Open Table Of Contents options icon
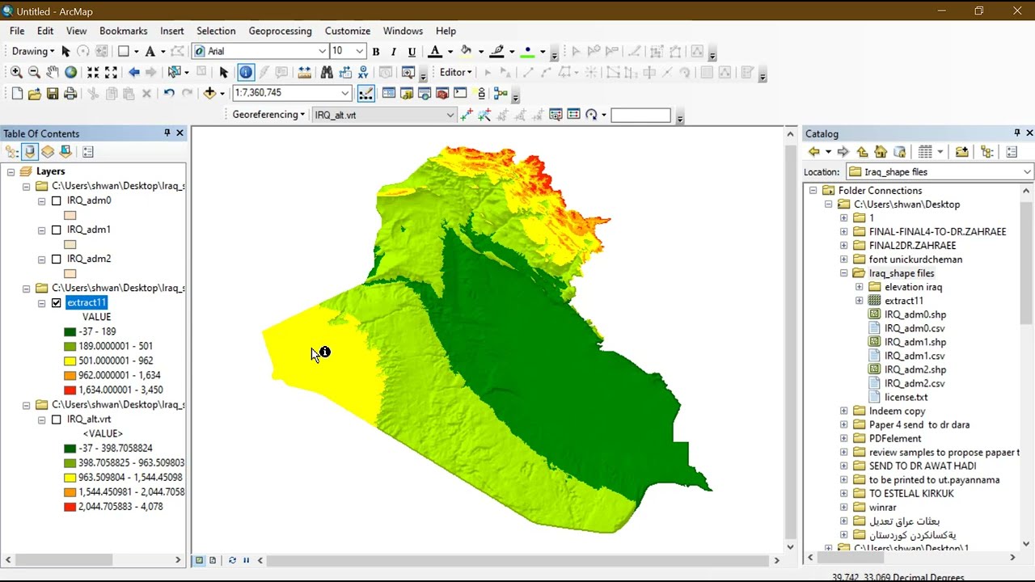 [87, 151]
